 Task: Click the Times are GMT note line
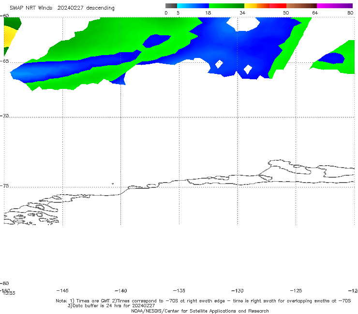tap(203, 301)
